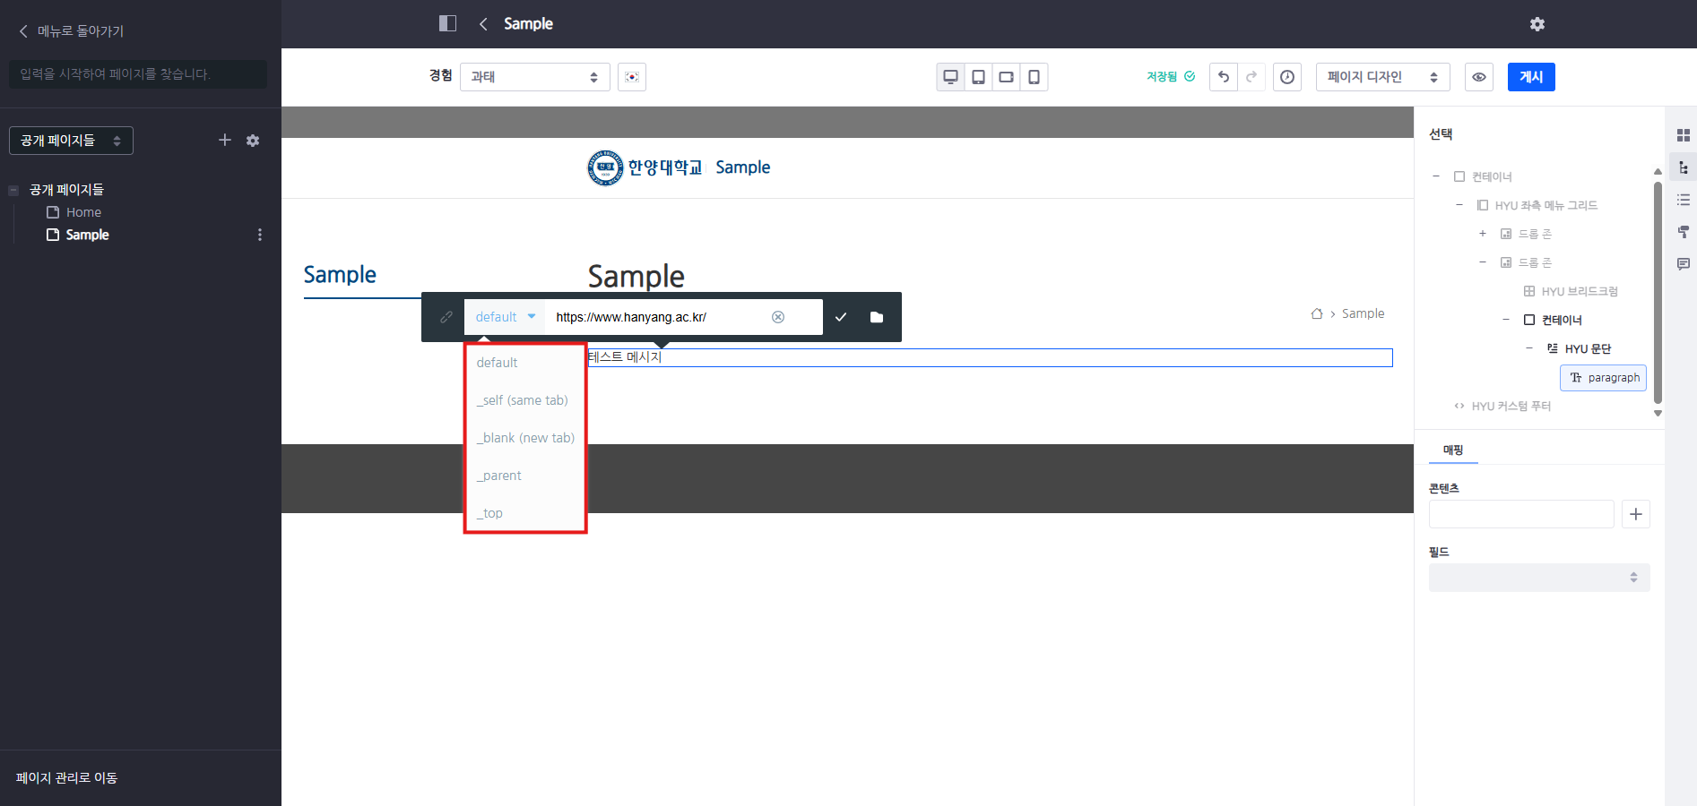This screenshot has width=1697, height=806.
Task: Select _blank (new tab) option
Action: [525, 438]
